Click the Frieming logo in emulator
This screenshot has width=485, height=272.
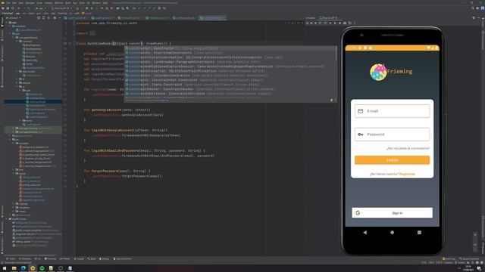[x=391, y=73]
